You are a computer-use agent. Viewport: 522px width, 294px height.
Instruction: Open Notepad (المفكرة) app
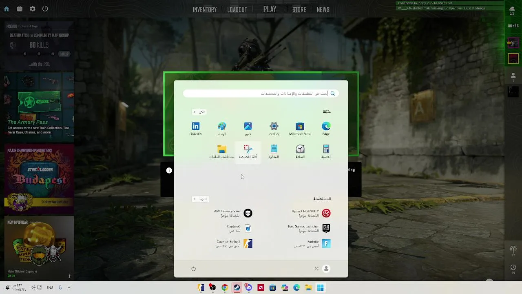tap(274, 151)
